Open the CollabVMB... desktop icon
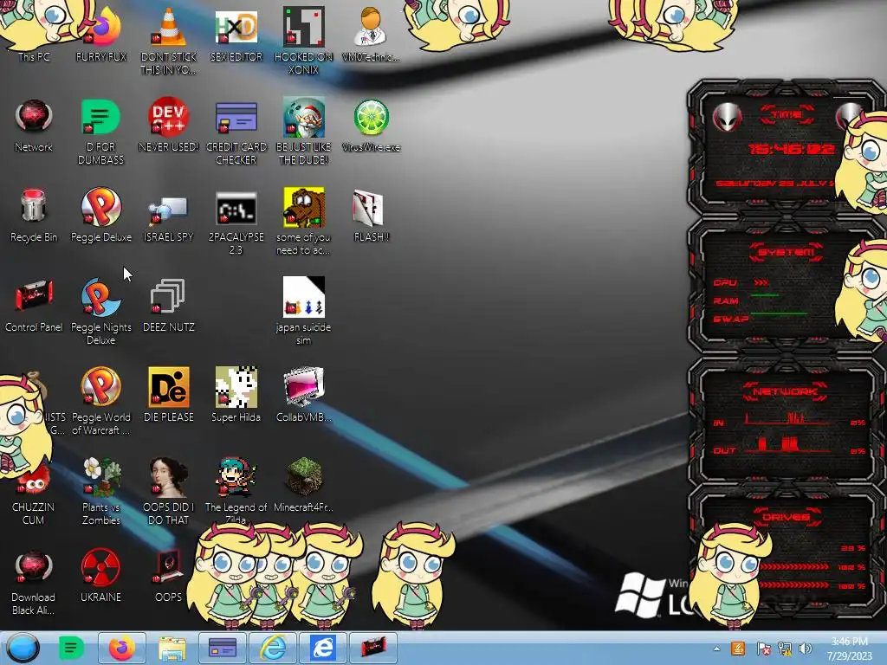The image size is (887, 665). pyautogui.click(x=304, y=395)
